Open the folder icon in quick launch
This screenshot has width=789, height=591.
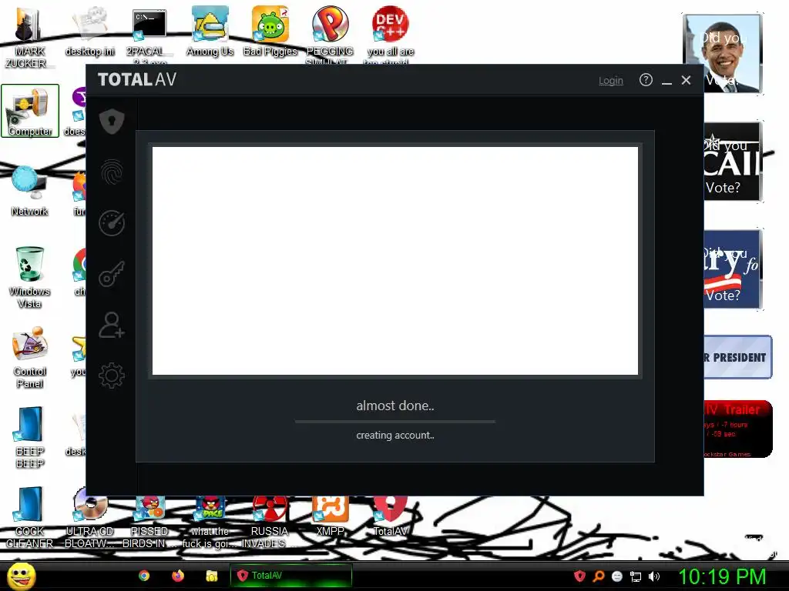(x=212, y=576)
